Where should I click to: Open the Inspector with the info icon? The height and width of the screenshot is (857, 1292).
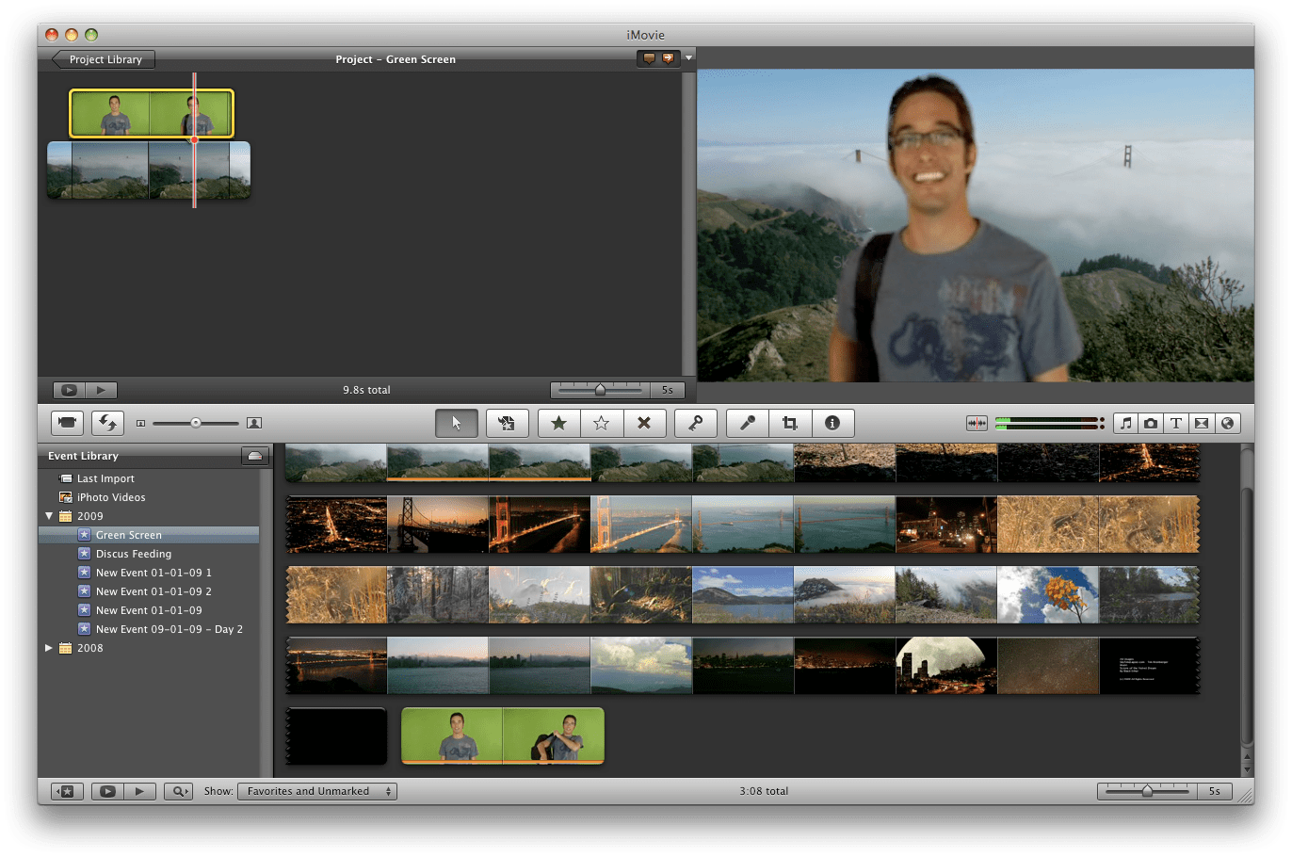click(832, 423)
